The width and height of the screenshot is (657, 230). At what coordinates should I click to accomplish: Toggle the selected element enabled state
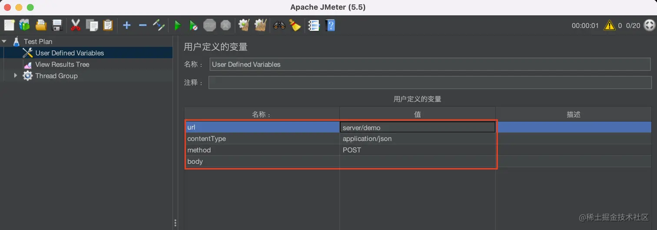pyautogui.click(x=159, y=26)
